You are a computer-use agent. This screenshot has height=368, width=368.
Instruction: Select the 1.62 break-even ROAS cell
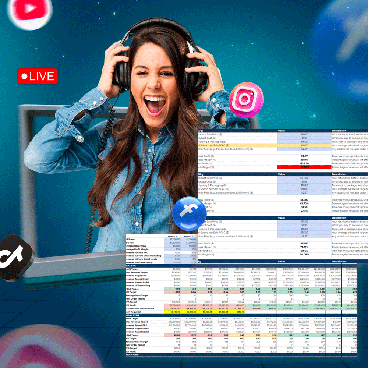click(285, 335)
